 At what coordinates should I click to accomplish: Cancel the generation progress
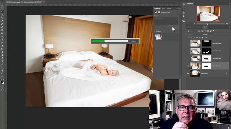tap(134, 41)
